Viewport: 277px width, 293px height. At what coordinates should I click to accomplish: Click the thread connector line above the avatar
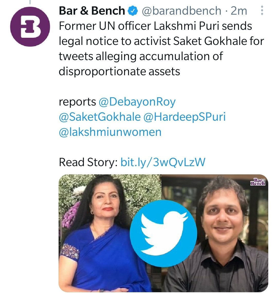30,2
